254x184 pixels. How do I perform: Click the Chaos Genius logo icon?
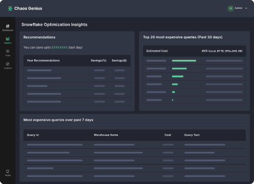[10, 9]
